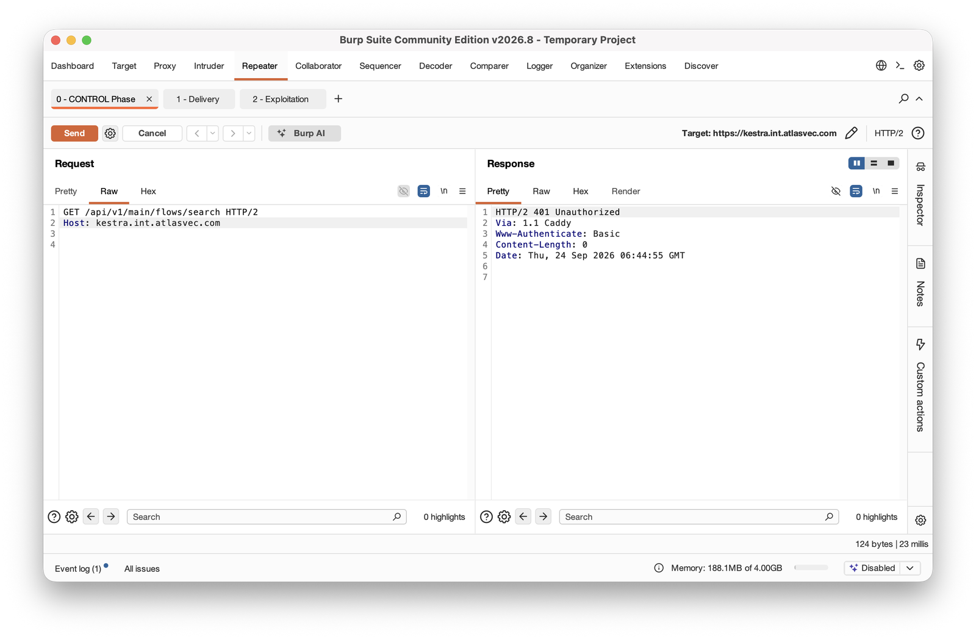Viewport: 976px width, 639px height.
Task: Toggle line wrap in Request editor
Action: tap(423, 191)
